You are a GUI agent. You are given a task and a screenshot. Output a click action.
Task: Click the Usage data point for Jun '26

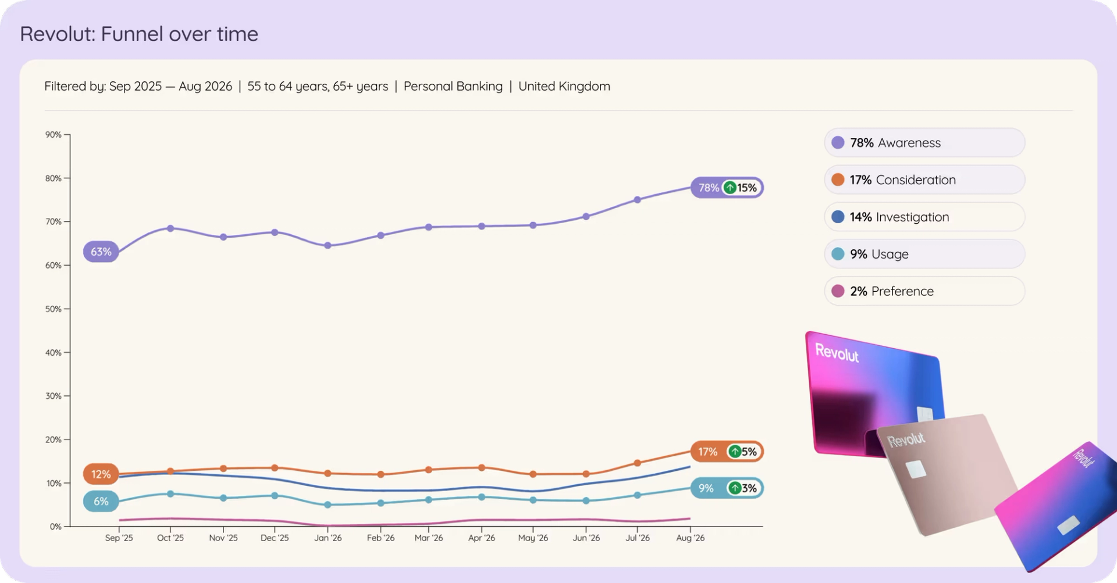586,500
